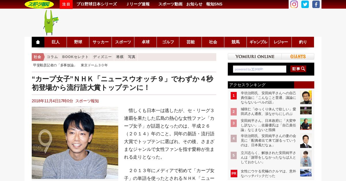346x181 pixels.
Task: Open ranking 2 article about 城咲仁
Action: [268, 111]
